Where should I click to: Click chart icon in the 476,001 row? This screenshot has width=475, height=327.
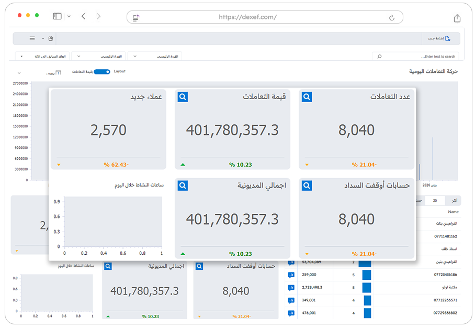[291, 313]
